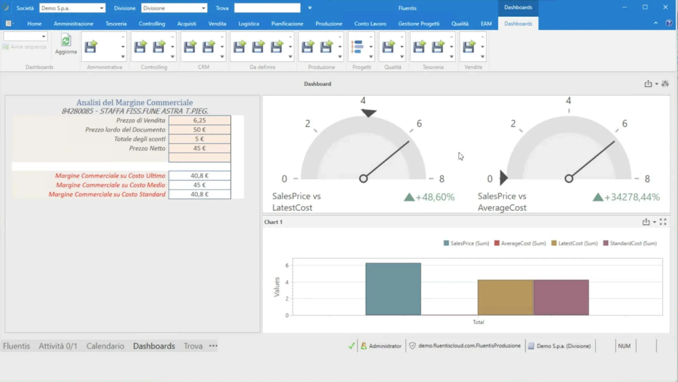The width and height of the screenshot is (678, 382).
Task: Open the first Controlling dashboard icon
Action: [140, 47]
